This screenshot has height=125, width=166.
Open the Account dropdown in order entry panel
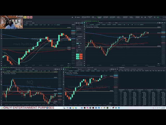pyautogui.click(x=79, y=29)
